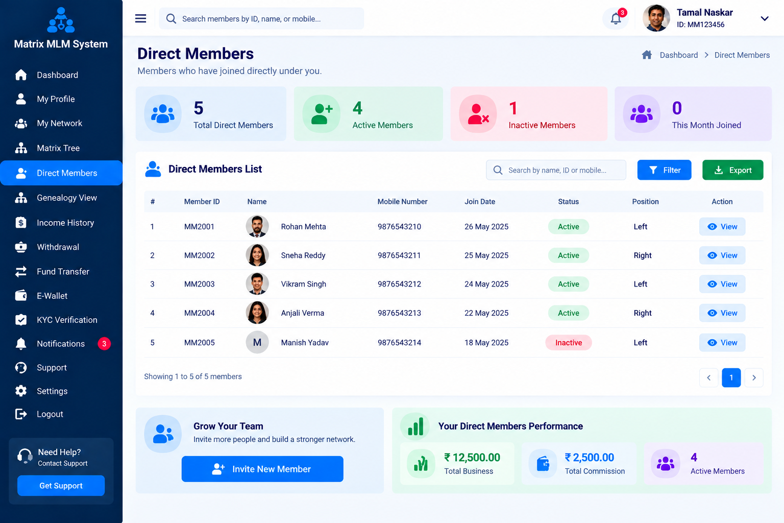Open the notification bell with badge 3
784x523 pixels.
(x=616, y=19)
